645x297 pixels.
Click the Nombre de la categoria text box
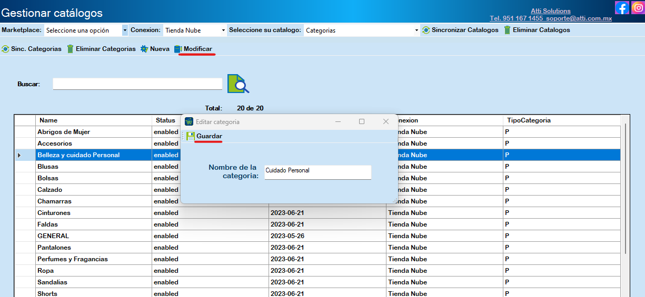[x=317, y=172]
